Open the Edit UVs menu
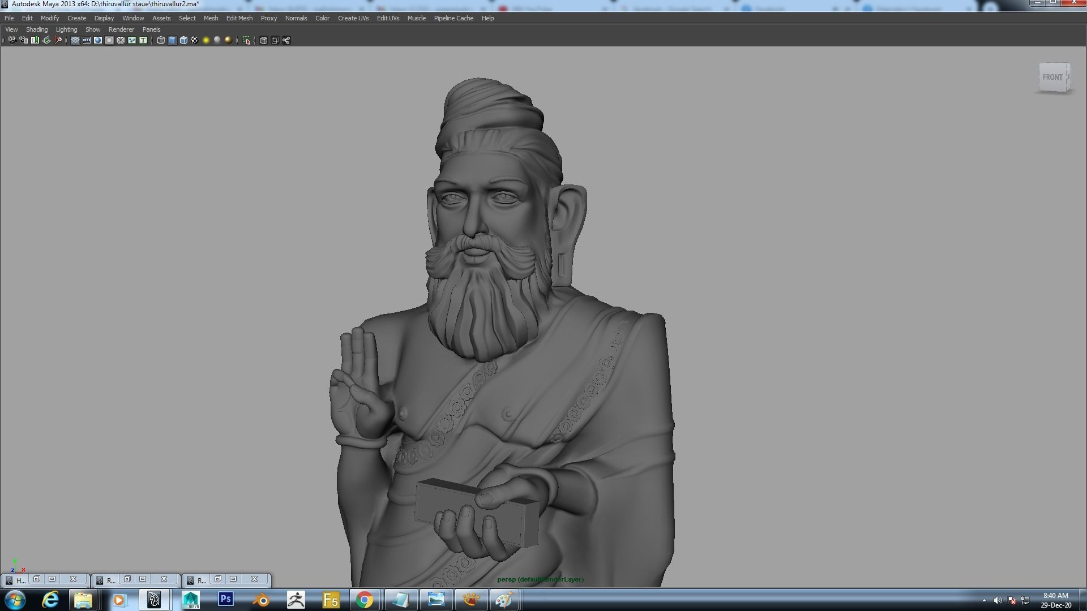 [x=388, y=18]
